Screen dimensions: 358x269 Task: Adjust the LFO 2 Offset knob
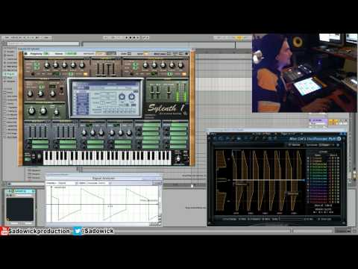[x=129, y=133]
